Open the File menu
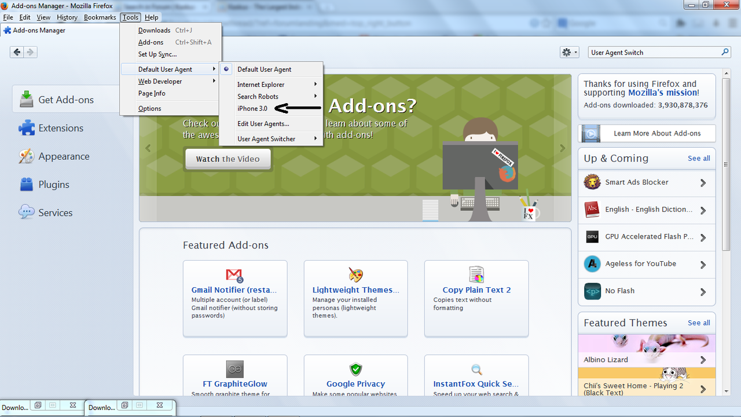741x417 pixels. [8, 17]
